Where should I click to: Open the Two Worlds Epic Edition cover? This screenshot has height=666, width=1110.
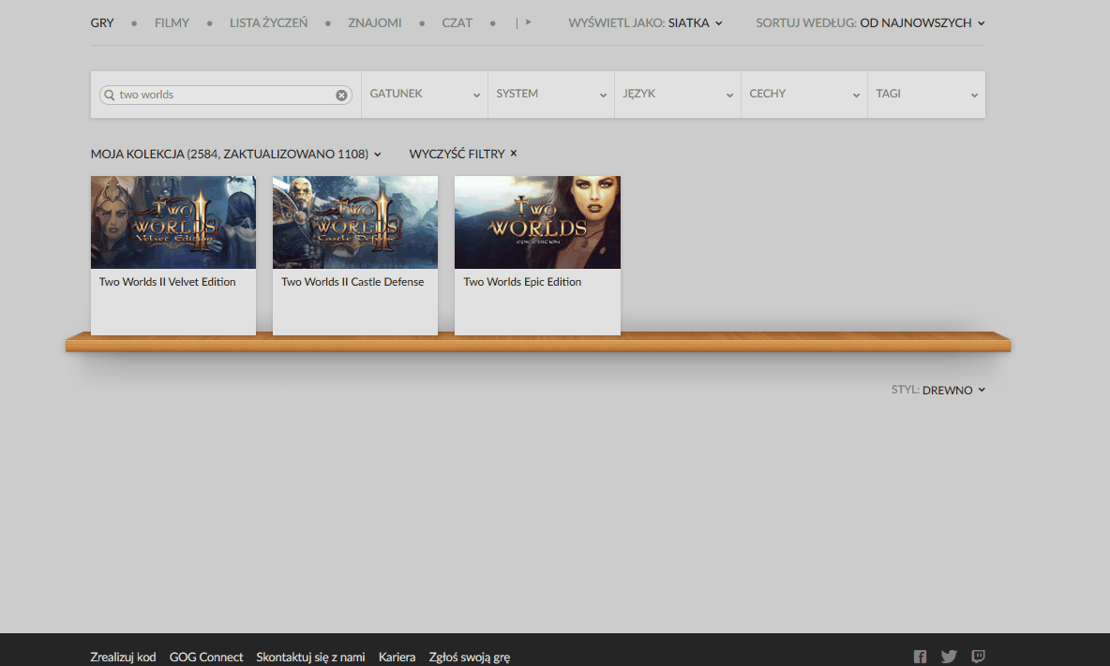click(x=537, y=222)
